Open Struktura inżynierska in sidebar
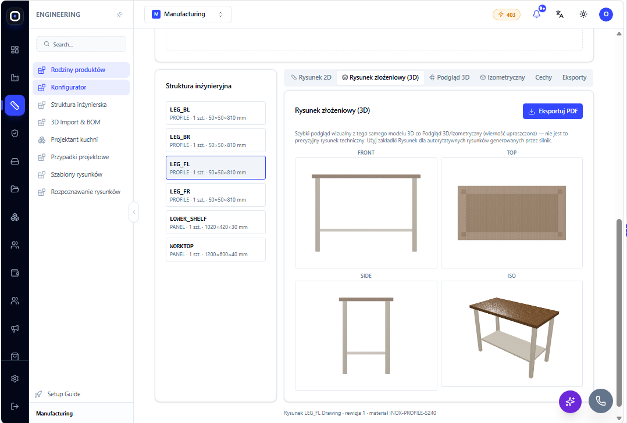This screenshot has height=423, width=627. click(x=81, y=105)
